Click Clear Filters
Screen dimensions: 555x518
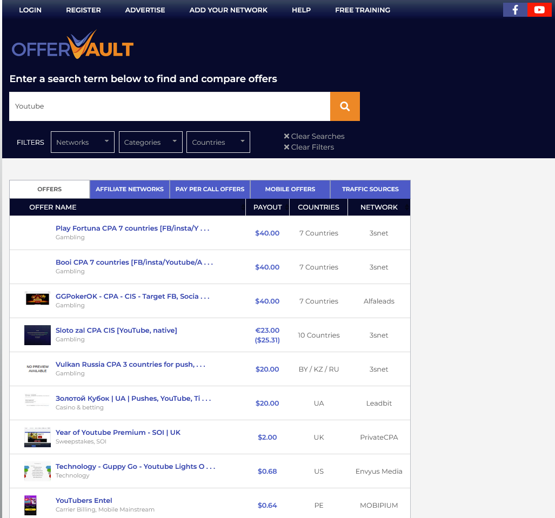pyautogui.click(x=309, y=147)
